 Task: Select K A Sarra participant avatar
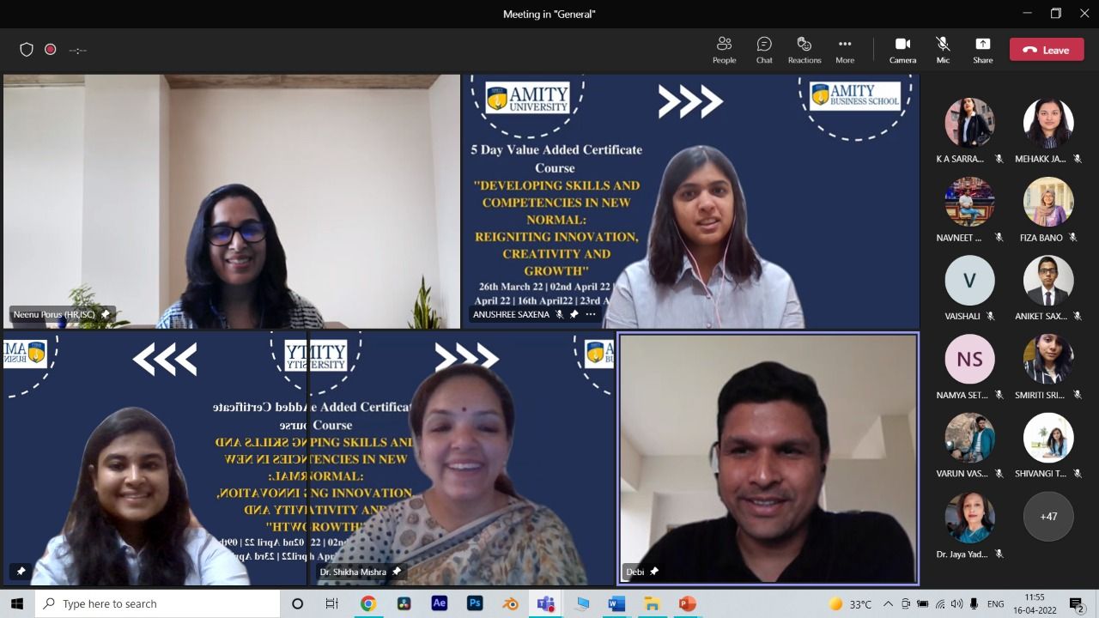969,123
